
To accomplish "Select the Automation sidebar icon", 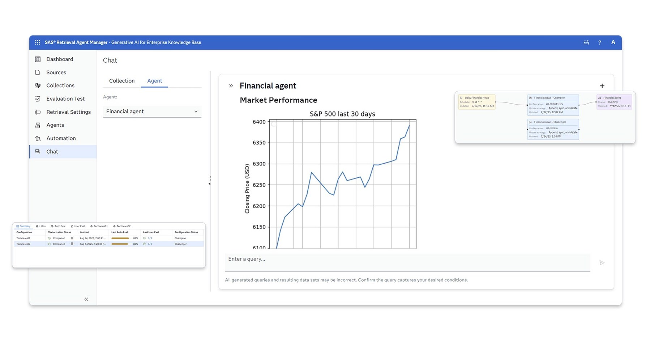I will coord(38,138).
